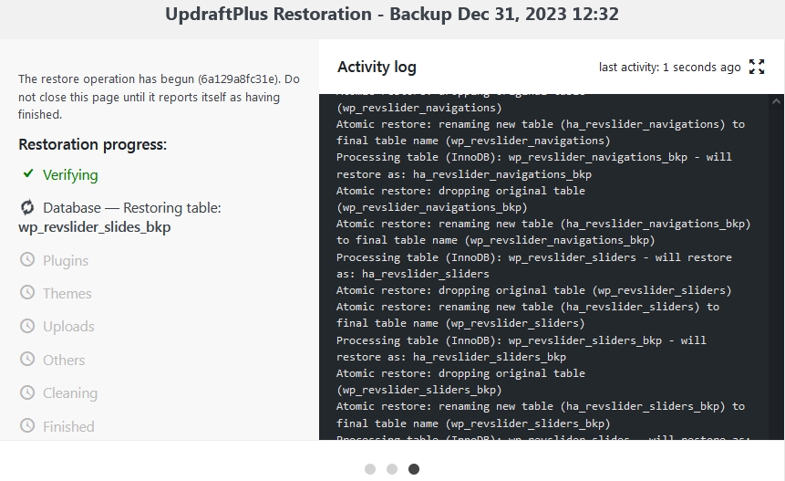
Task: Click the clock icon beside Plugins
Action: coord(27,260)
